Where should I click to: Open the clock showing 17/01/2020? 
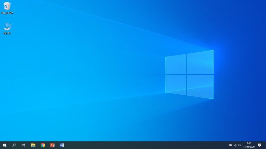pos(249,145)
